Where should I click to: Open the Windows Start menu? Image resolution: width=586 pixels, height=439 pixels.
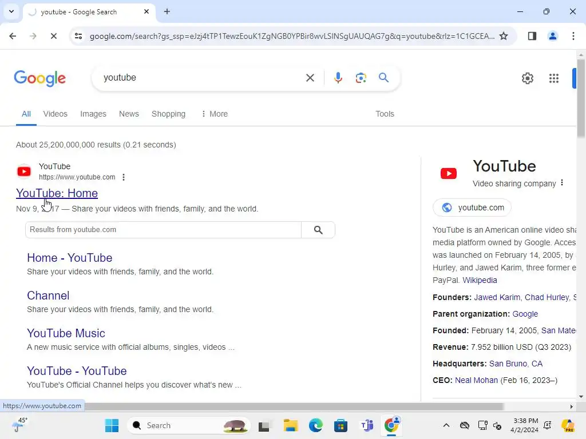pos(112,425)
